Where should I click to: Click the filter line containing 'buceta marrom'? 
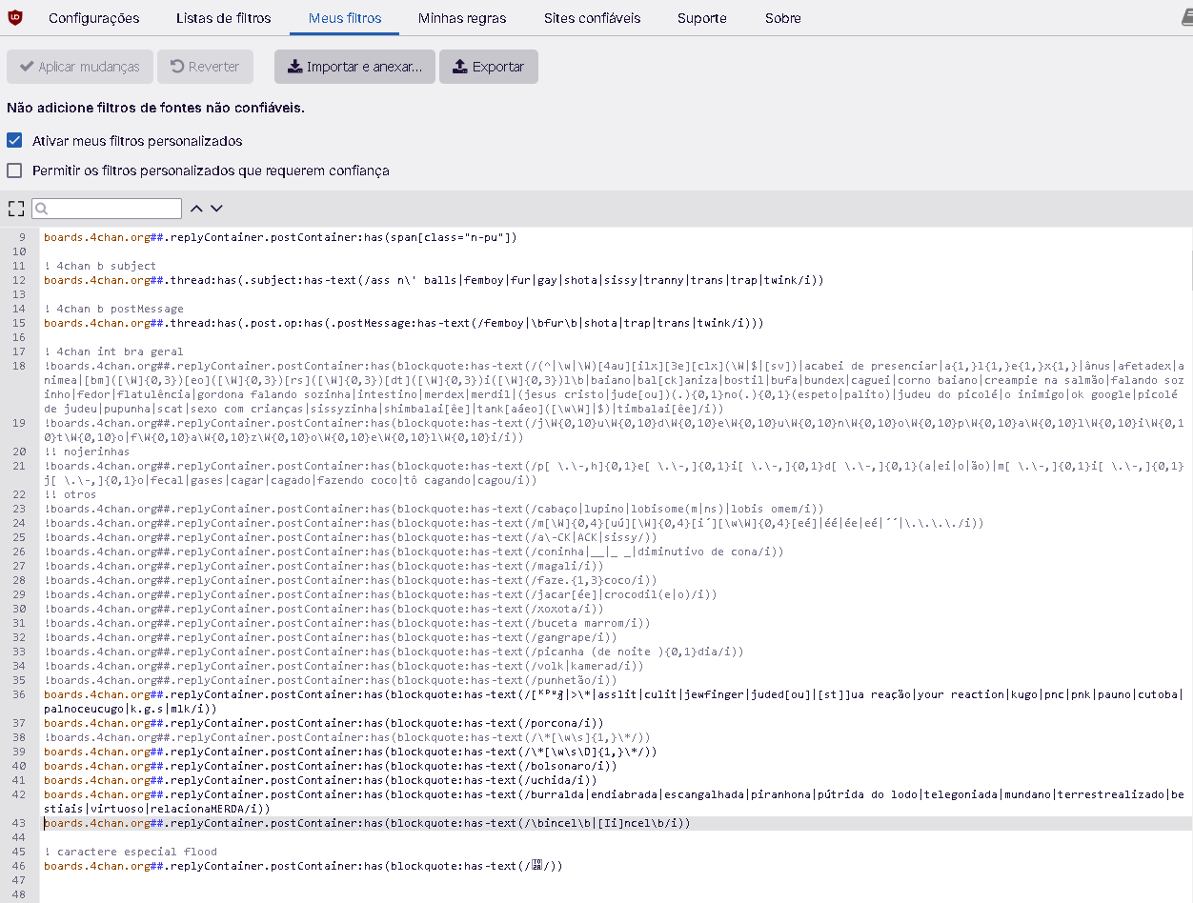coord(347,623)
